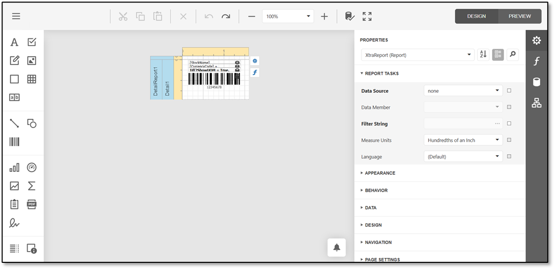Click the expression f button beside report
The image size is (555, 269).
coord(254,73)
